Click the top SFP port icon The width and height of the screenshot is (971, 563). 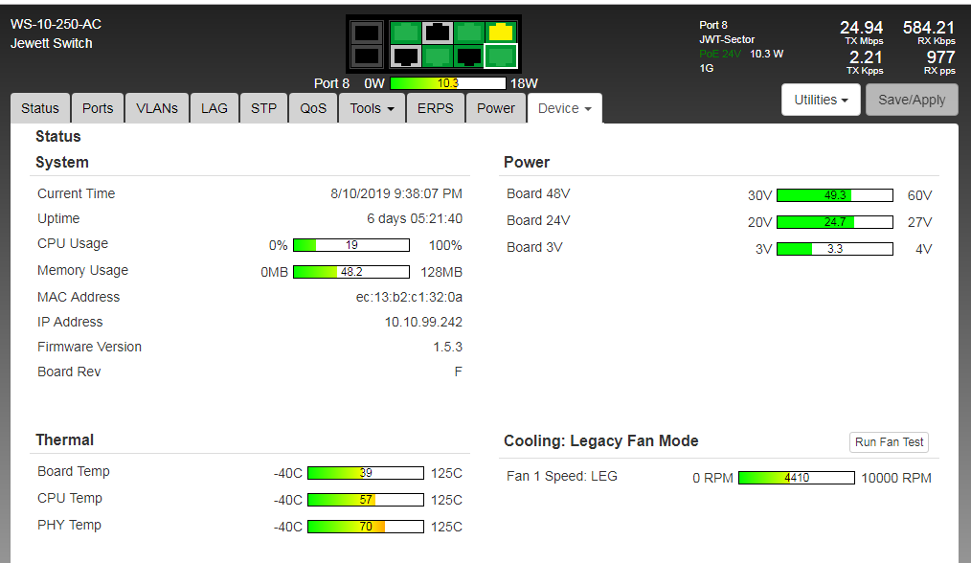pos(367,33)
